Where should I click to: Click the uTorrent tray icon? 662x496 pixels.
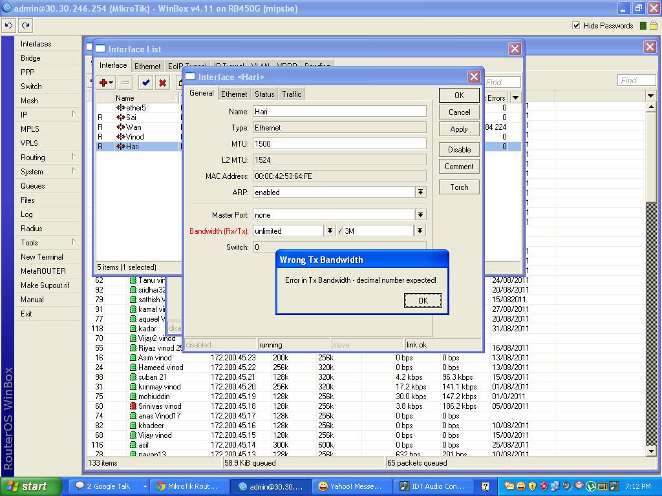click(591, 486)
